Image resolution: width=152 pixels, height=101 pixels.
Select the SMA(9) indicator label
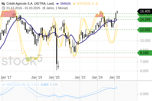pos(65,4)
